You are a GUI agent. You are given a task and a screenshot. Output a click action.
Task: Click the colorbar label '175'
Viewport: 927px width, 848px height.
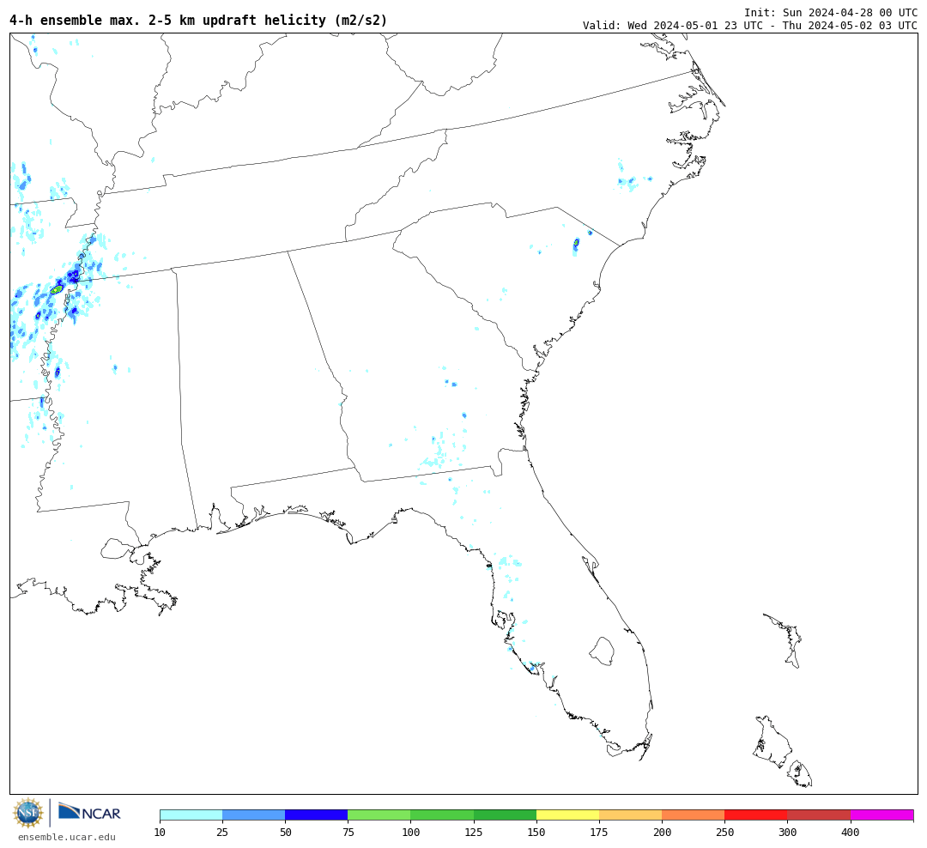click(x=599, y=833)
